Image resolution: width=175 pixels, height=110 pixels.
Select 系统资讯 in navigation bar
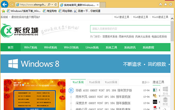(130, 47)
